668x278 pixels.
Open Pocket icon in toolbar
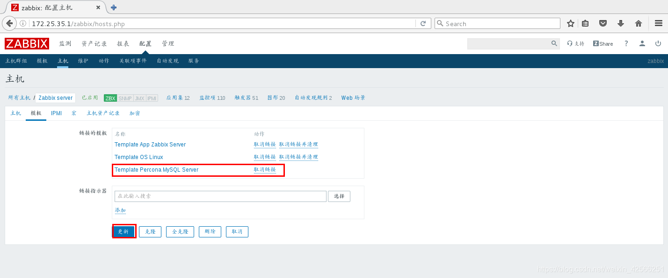603,23
